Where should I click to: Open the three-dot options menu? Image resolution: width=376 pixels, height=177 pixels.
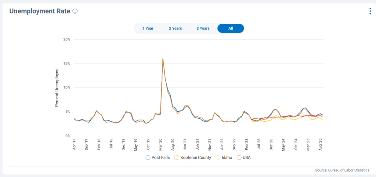pyautogui.click(x=370, y=11)
